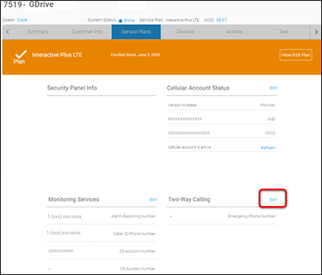This screenshot has width=322, height=275.
Task: Click the Security Panel Info heading
Action: [x=72, y=88]
